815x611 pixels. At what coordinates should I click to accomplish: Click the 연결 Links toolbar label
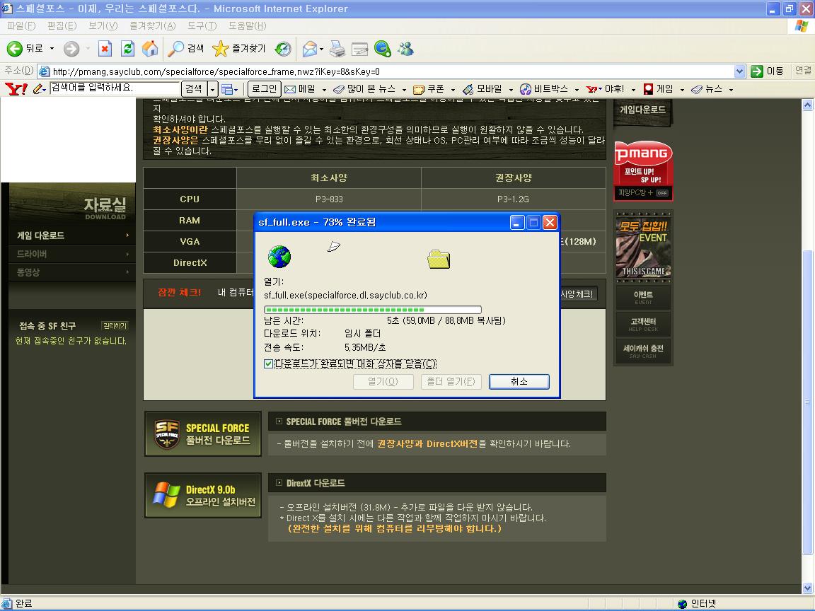(802, 71)
